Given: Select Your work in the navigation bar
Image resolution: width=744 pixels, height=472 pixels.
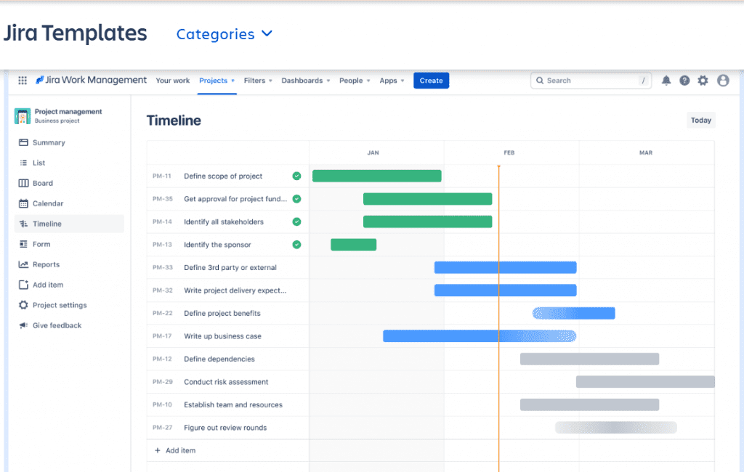Looking at the screenshot, I should (x=172, y=81).
